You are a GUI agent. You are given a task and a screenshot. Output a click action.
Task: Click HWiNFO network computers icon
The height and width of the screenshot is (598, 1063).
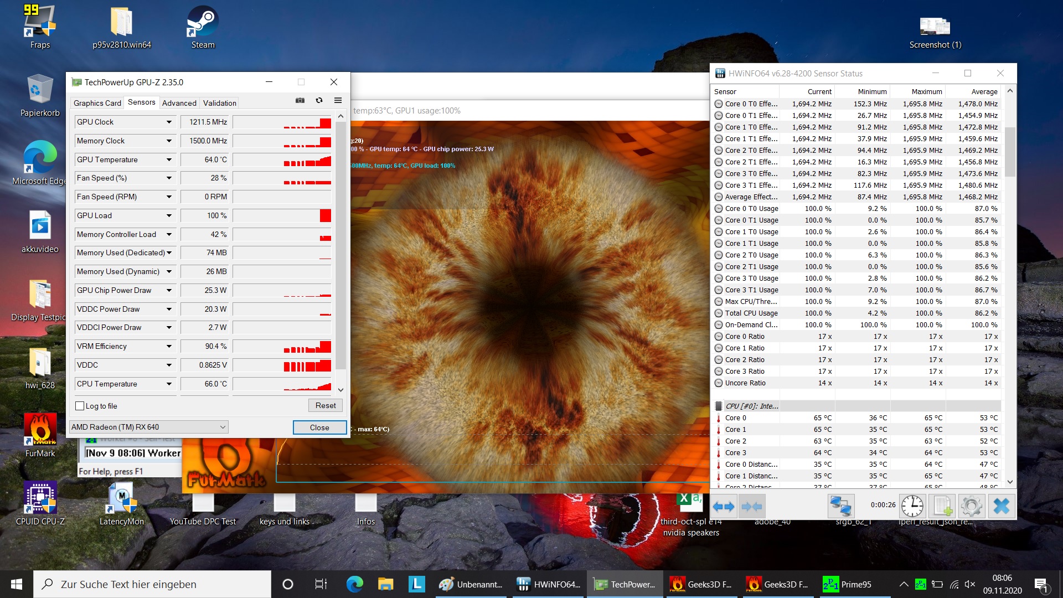tap(840, 506)
